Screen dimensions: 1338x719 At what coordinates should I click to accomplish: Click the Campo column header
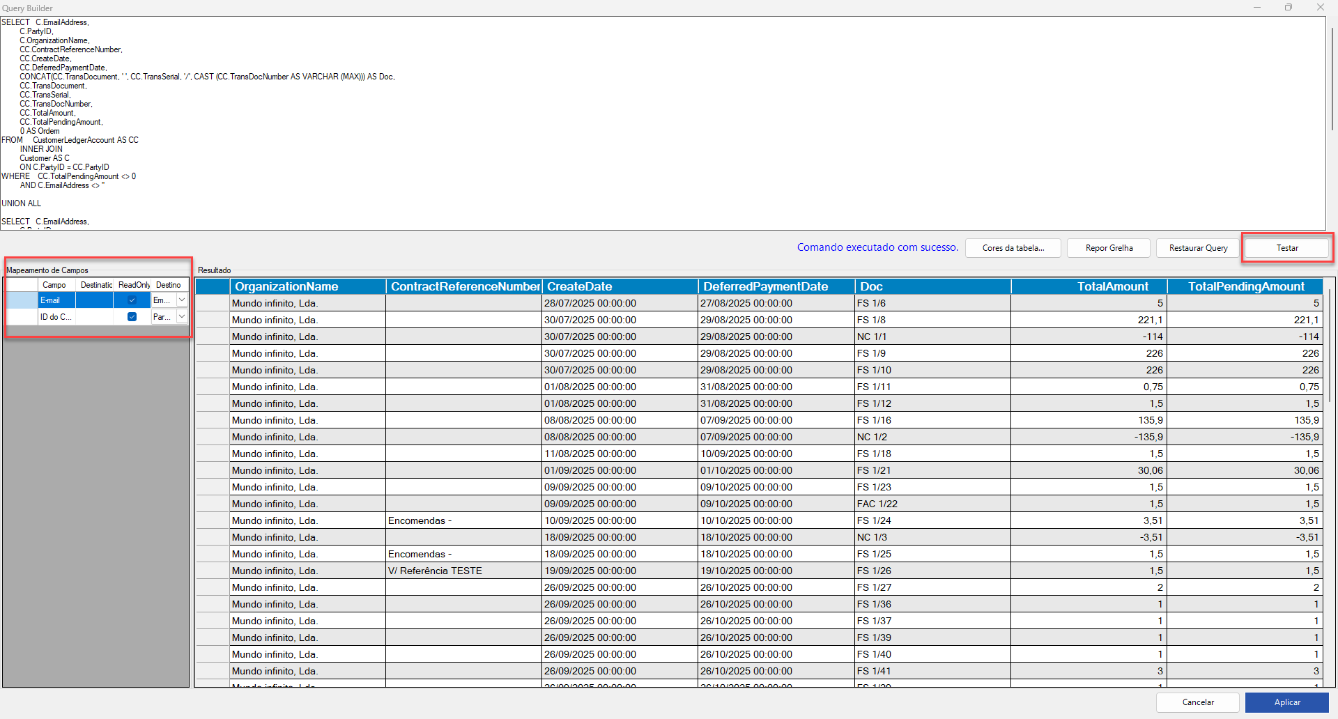(56, 285)
